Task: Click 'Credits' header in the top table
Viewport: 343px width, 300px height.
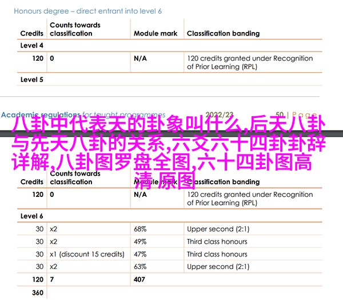Action: [x=31, y=33]
